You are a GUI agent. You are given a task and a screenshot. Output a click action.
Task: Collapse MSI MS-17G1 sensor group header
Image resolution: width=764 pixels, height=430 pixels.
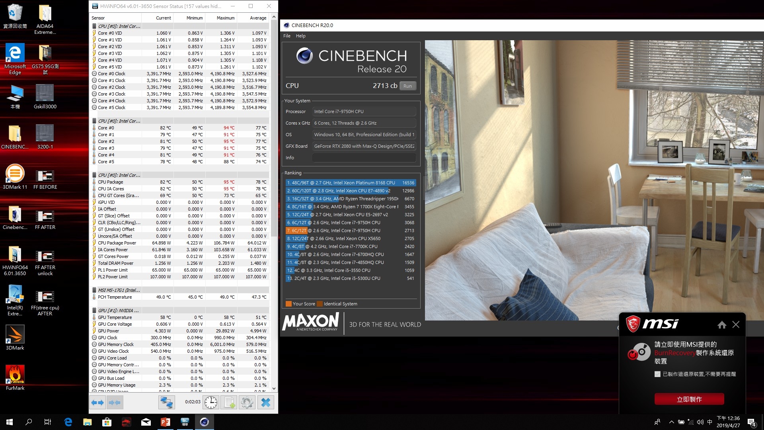click(179, 290)
